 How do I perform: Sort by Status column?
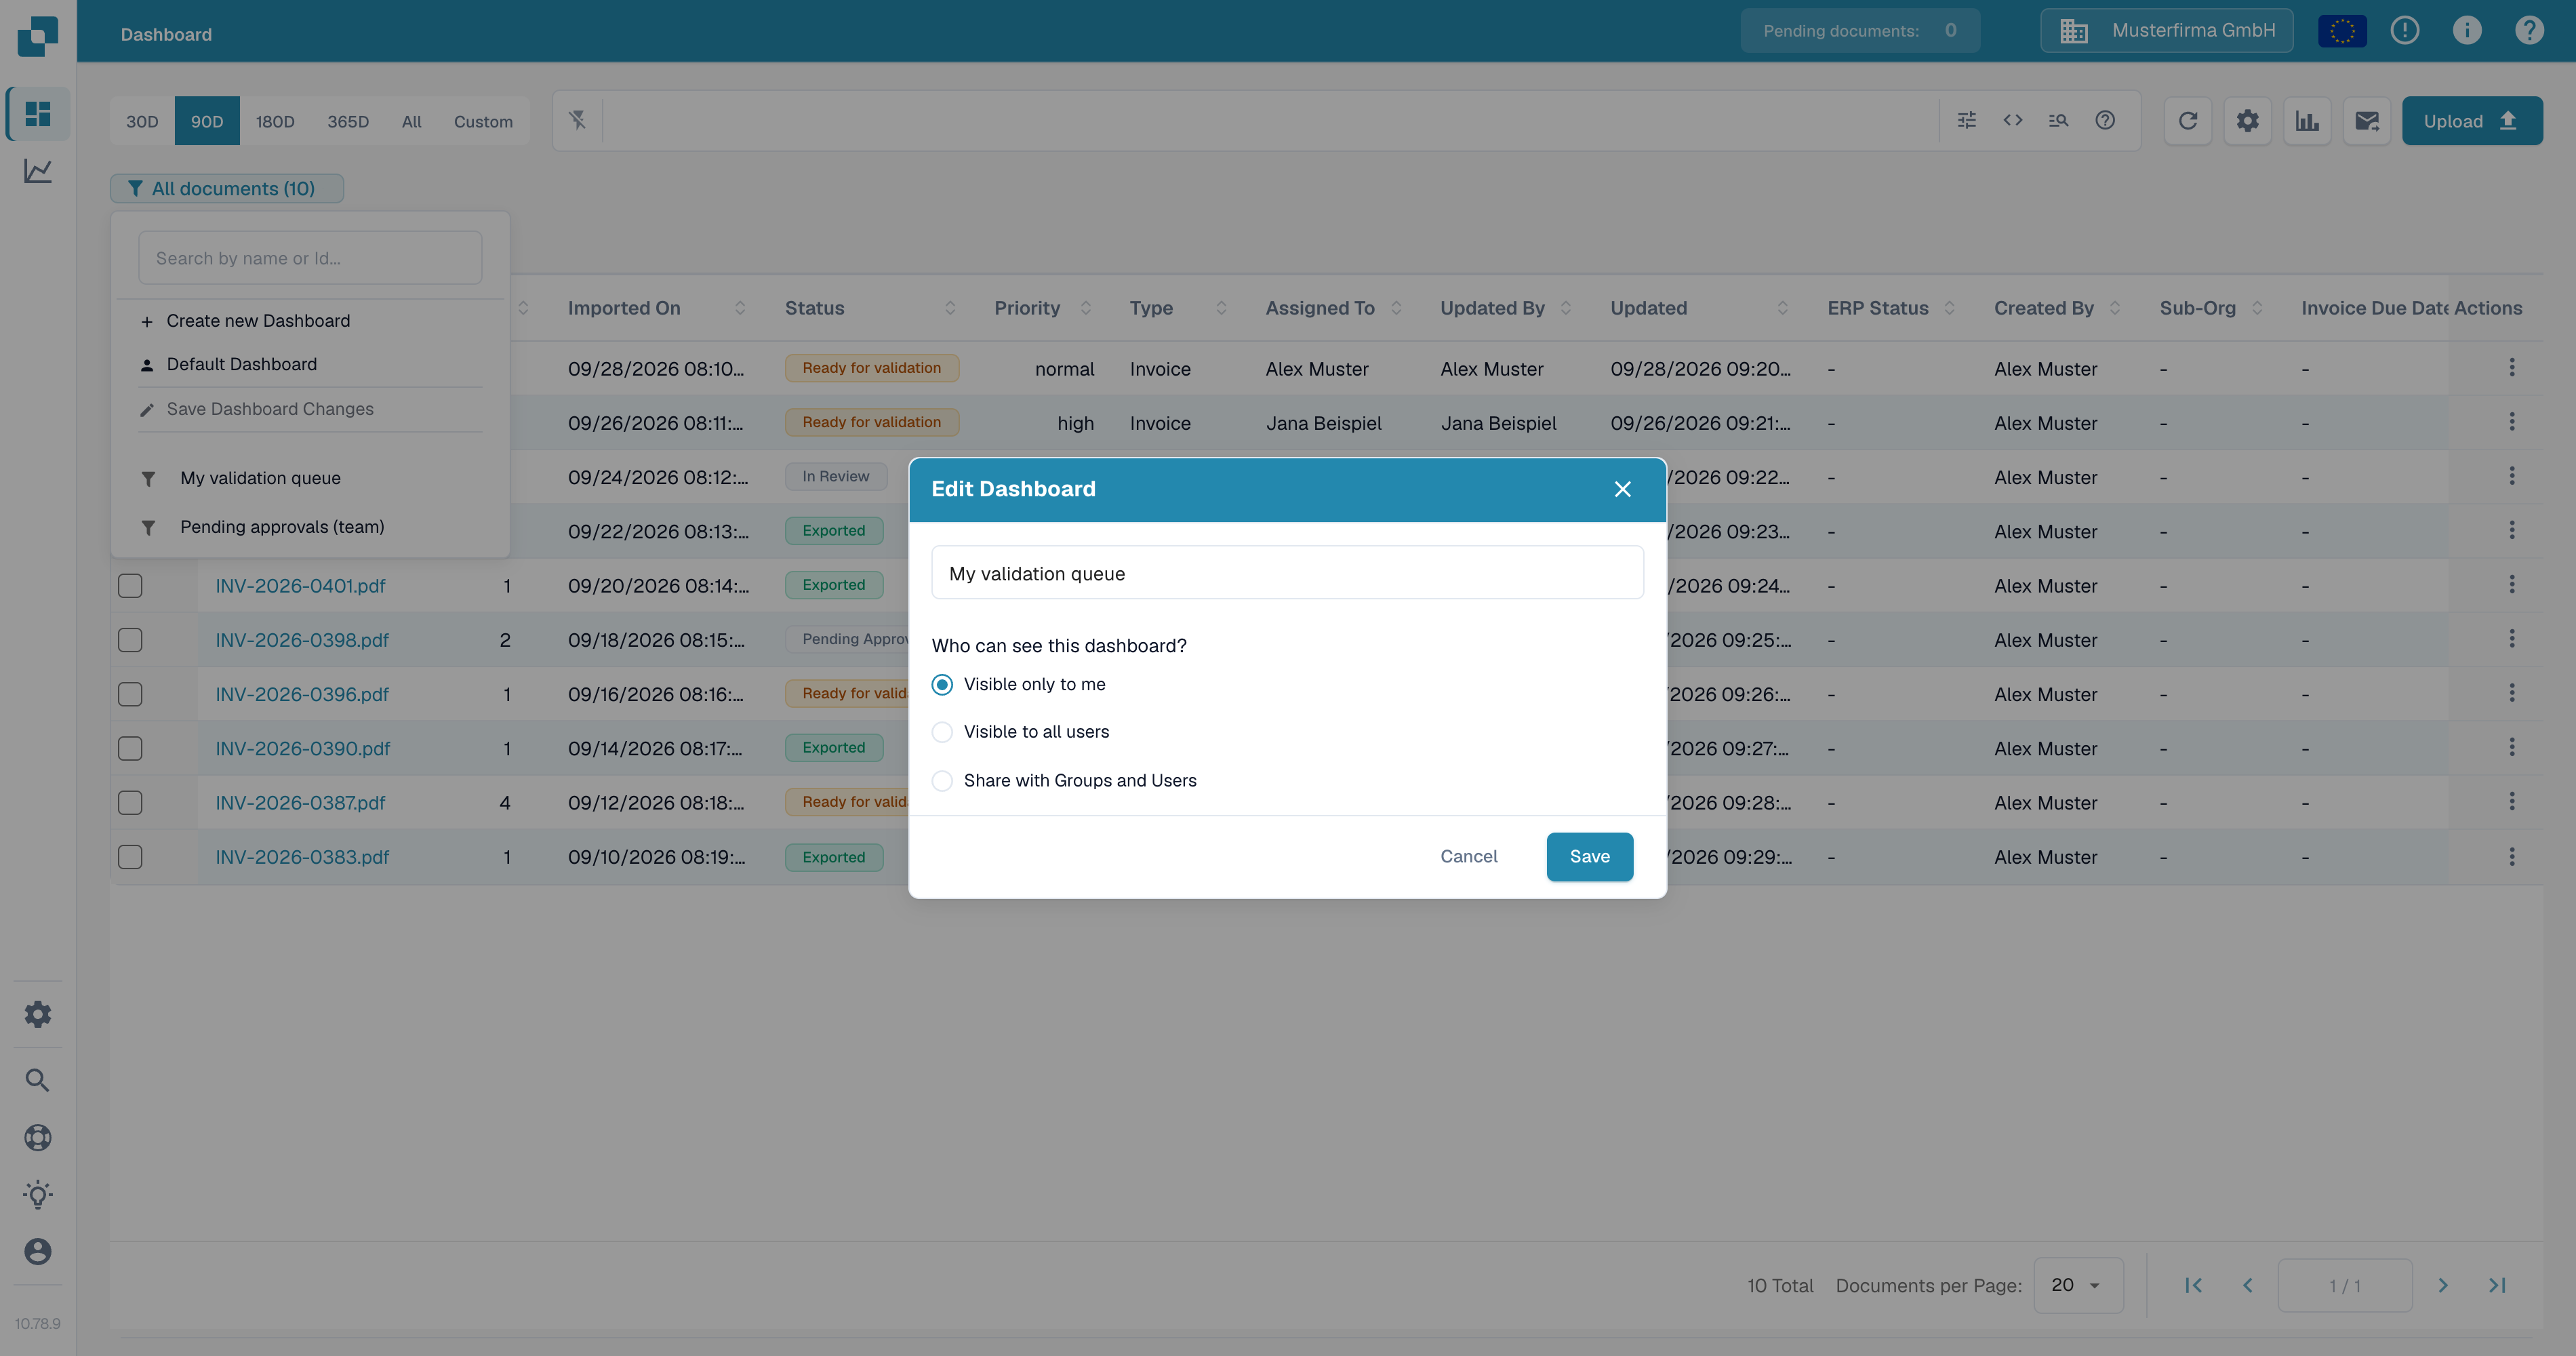pos(950,308)
